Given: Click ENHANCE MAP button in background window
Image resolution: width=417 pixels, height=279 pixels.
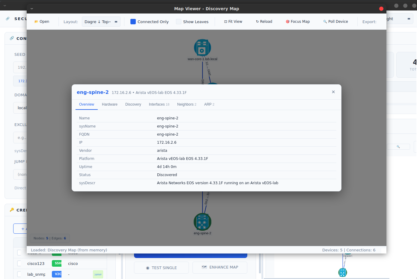Looking at the screenshot, I should click(x=220, y=267).
